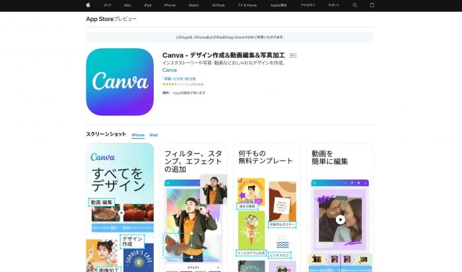Open the TV & Home menu item
The image size is (462, 272).
[x=247, y=5]
